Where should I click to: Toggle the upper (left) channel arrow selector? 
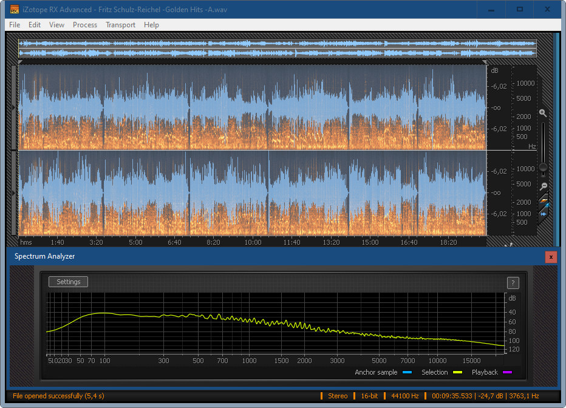(x=14, y=107)
